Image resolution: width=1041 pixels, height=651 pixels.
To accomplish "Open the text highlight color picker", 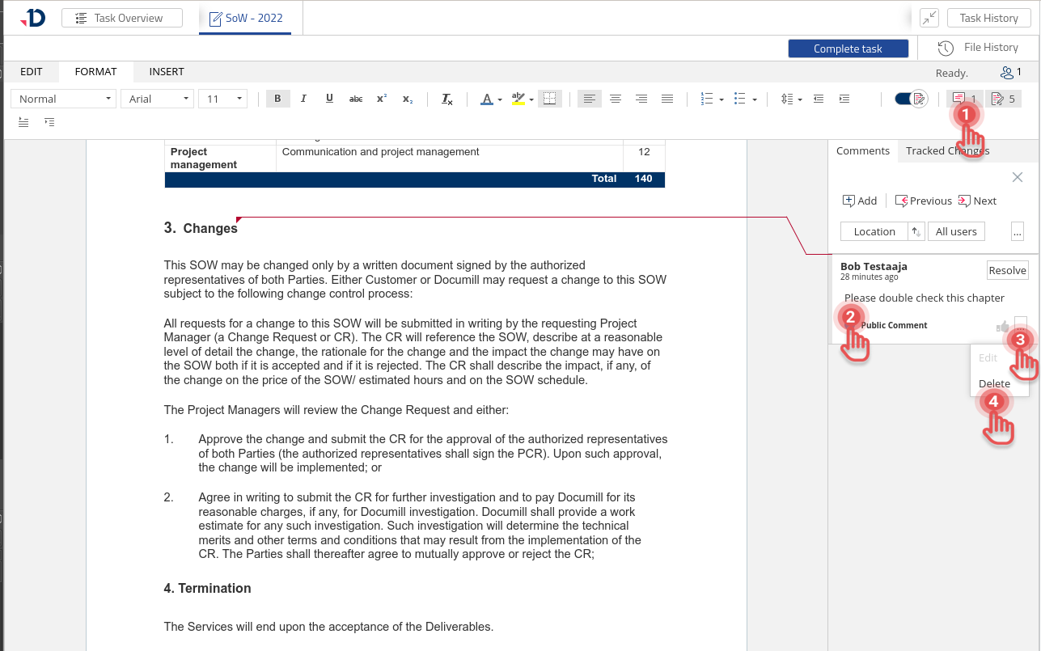I will click(x=523, y=99).
